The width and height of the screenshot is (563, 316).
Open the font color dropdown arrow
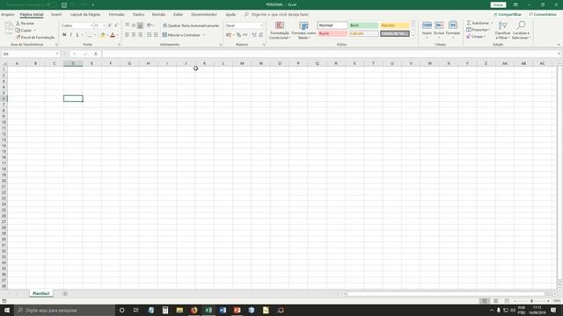(117, 35)
